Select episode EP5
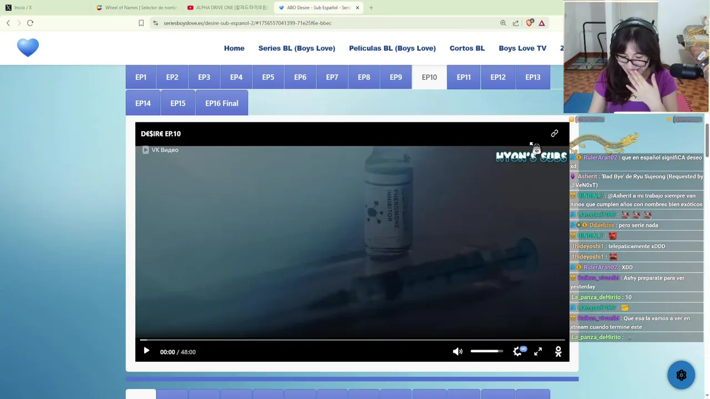The image size is (710, 399). tap(268, 77)
